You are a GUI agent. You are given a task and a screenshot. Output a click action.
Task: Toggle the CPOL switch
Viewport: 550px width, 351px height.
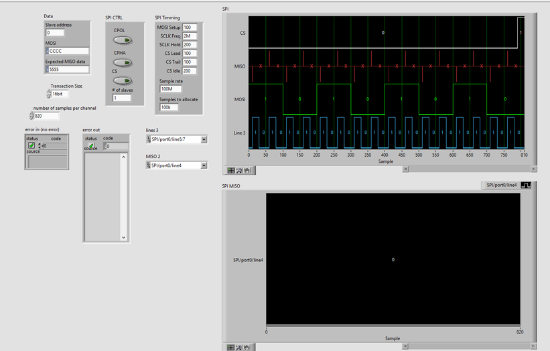point(123,40)
